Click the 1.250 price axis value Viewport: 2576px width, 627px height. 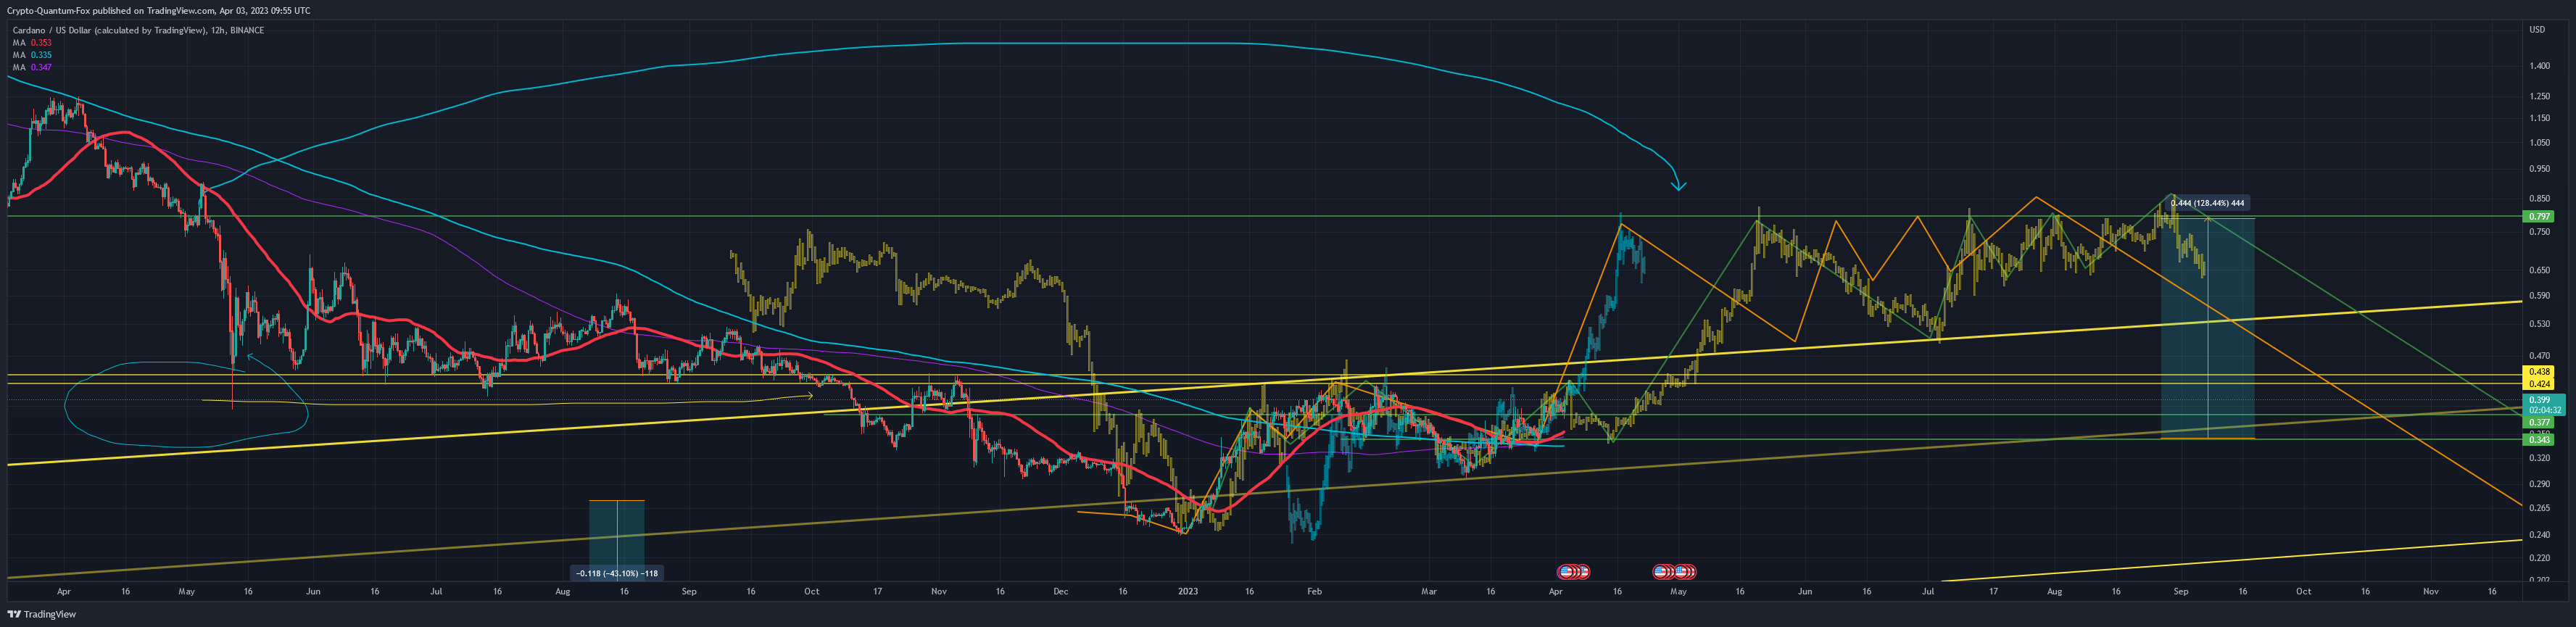tap(2538, 97)
